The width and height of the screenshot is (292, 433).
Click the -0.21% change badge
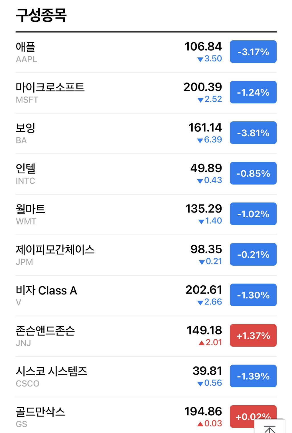[x=253, y=254]
